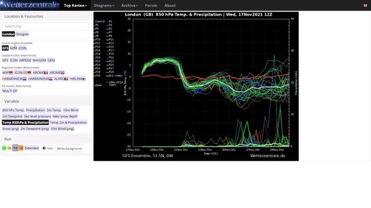Select ARPEGE deterministic model
Viewport: 371px width, 208px height.
click(25, 60)
